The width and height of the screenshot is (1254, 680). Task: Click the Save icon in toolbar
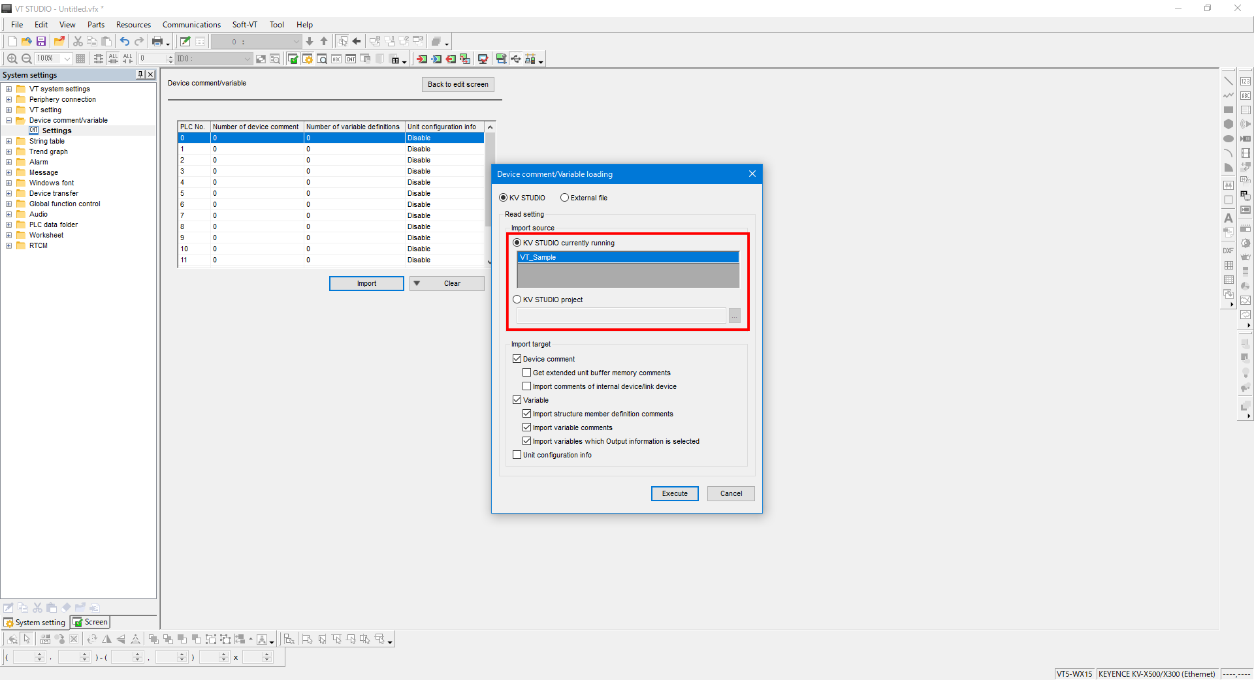click(x=41, y=41)
